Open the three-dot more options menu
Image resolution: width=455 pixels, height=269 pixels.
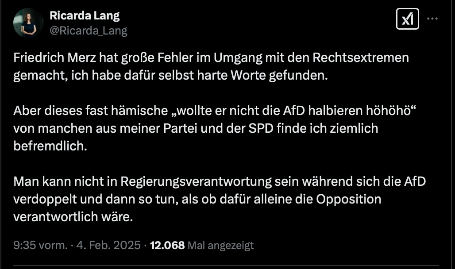pyautogui.click(x=432, y=19)
